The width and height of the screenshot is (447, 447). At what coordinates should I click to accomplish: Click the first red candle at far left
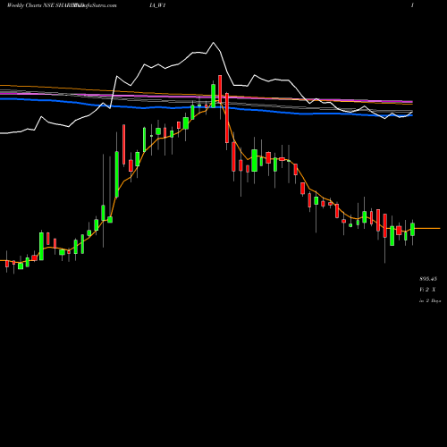[7, 264]
